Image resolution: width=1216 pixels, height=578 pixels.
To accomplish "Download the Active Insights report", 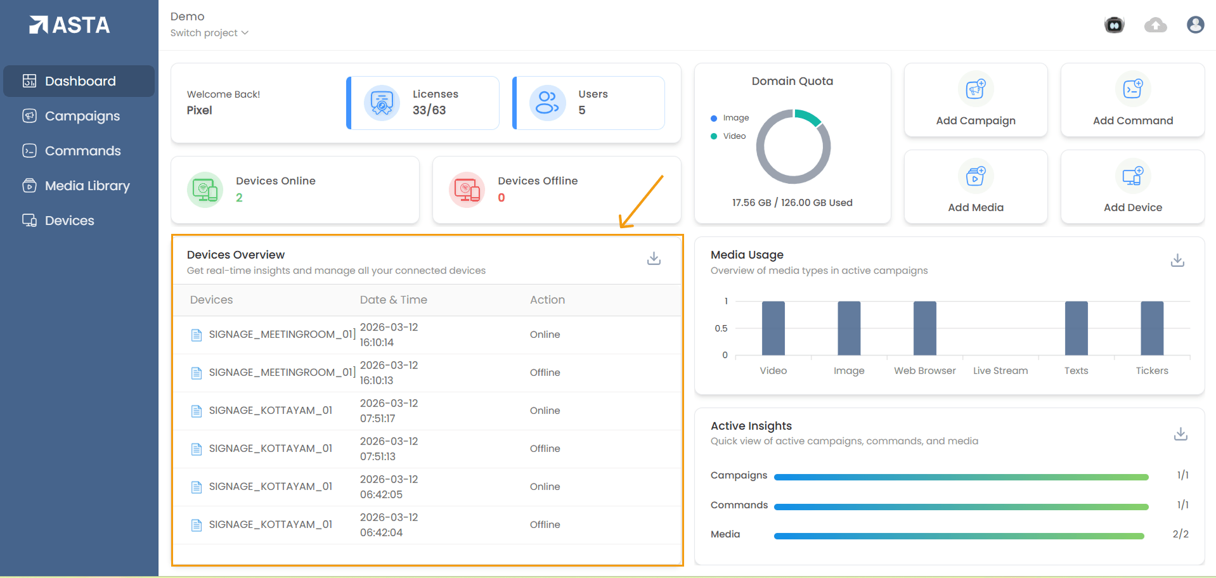I will pos(1180,434).
